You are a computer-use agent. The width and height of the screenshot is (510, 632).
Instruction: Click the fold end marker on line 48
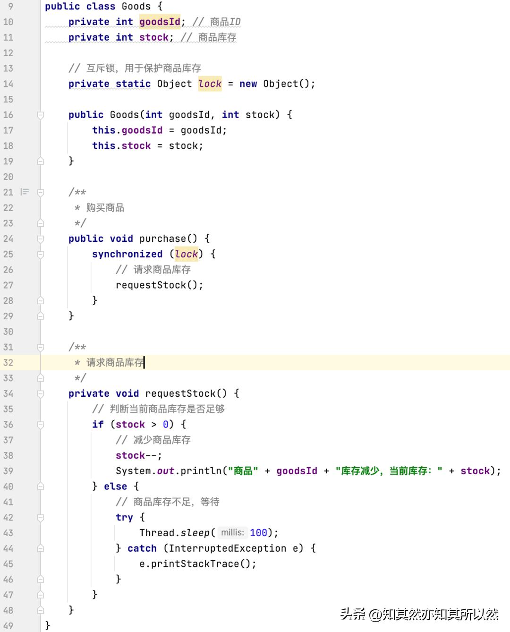coord(41,610)
